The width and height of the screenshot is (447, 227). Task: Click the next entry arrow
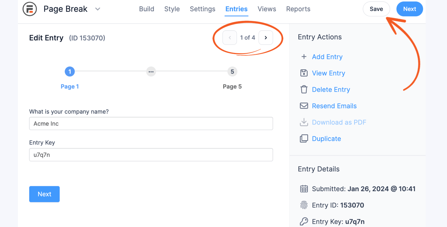coord(265,37)
